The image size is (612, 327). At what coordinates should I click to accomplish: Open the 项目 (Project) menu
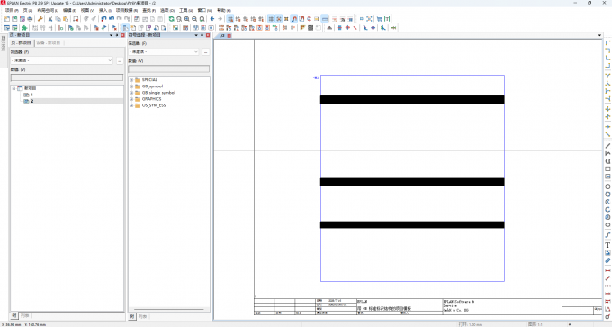click(12, 10)
